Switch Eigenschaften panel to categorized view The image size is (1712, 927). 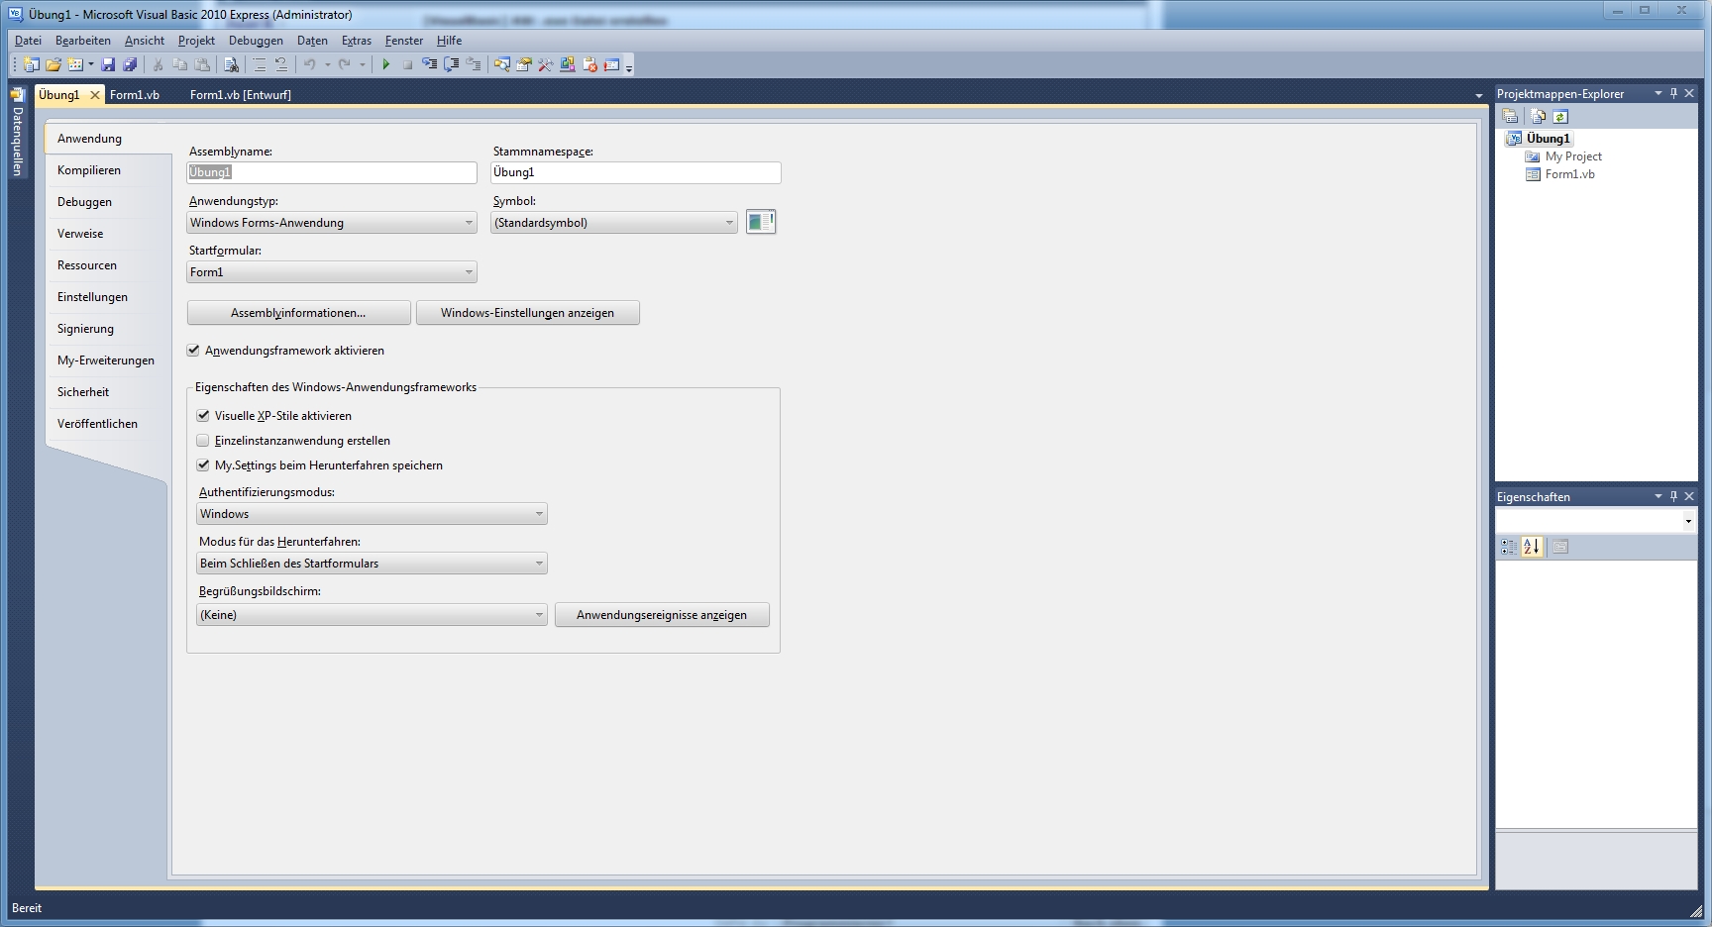pos(1509,547)
